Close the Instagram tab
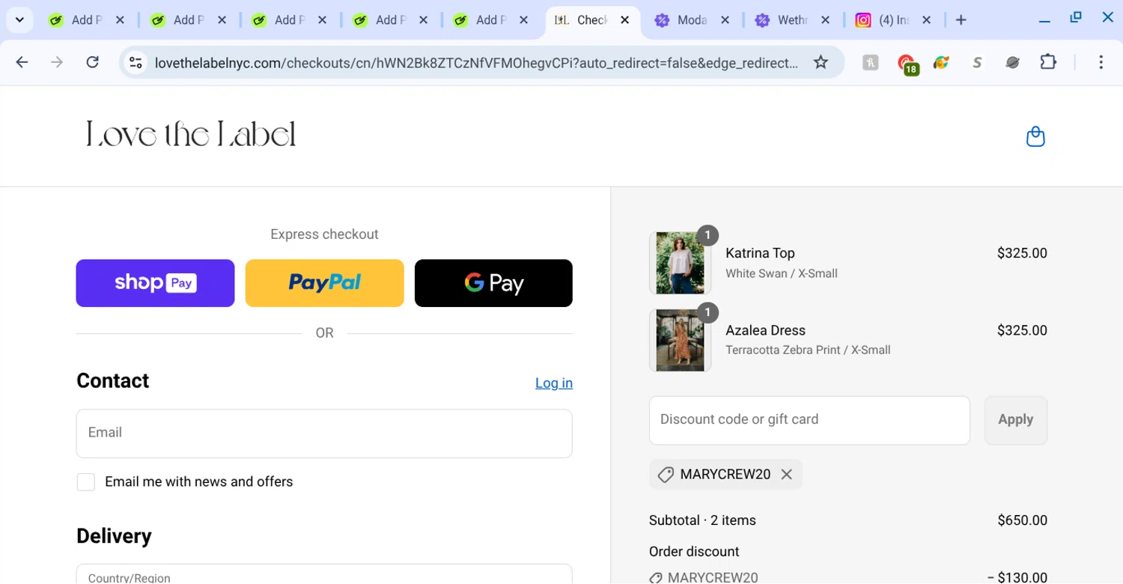Viewport: 1123px width, 584px height. pyautogui.click(x=926, y=20)
